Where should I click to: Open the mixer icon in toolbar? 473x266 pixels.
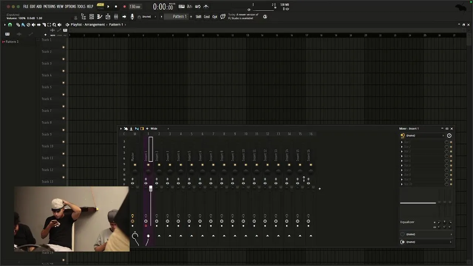click(x=116, y=17)
